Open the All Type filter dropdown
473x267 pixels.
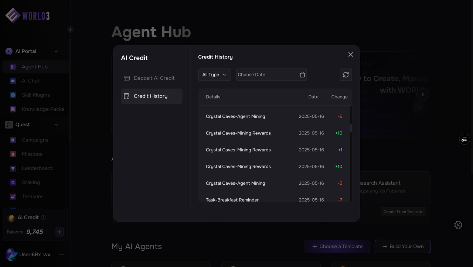click(214, 75)
